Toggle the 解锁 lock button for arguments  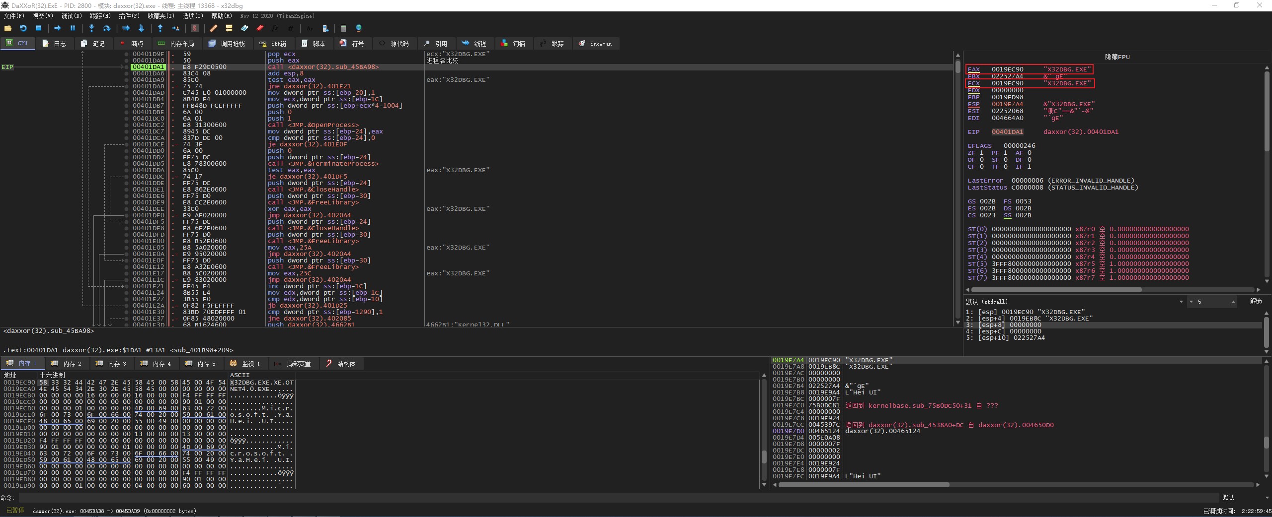pos(1255,302)
